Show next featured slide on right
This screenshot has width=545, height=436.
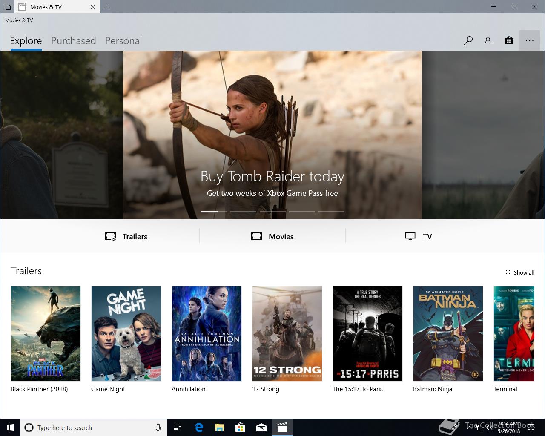click(483, 135)
